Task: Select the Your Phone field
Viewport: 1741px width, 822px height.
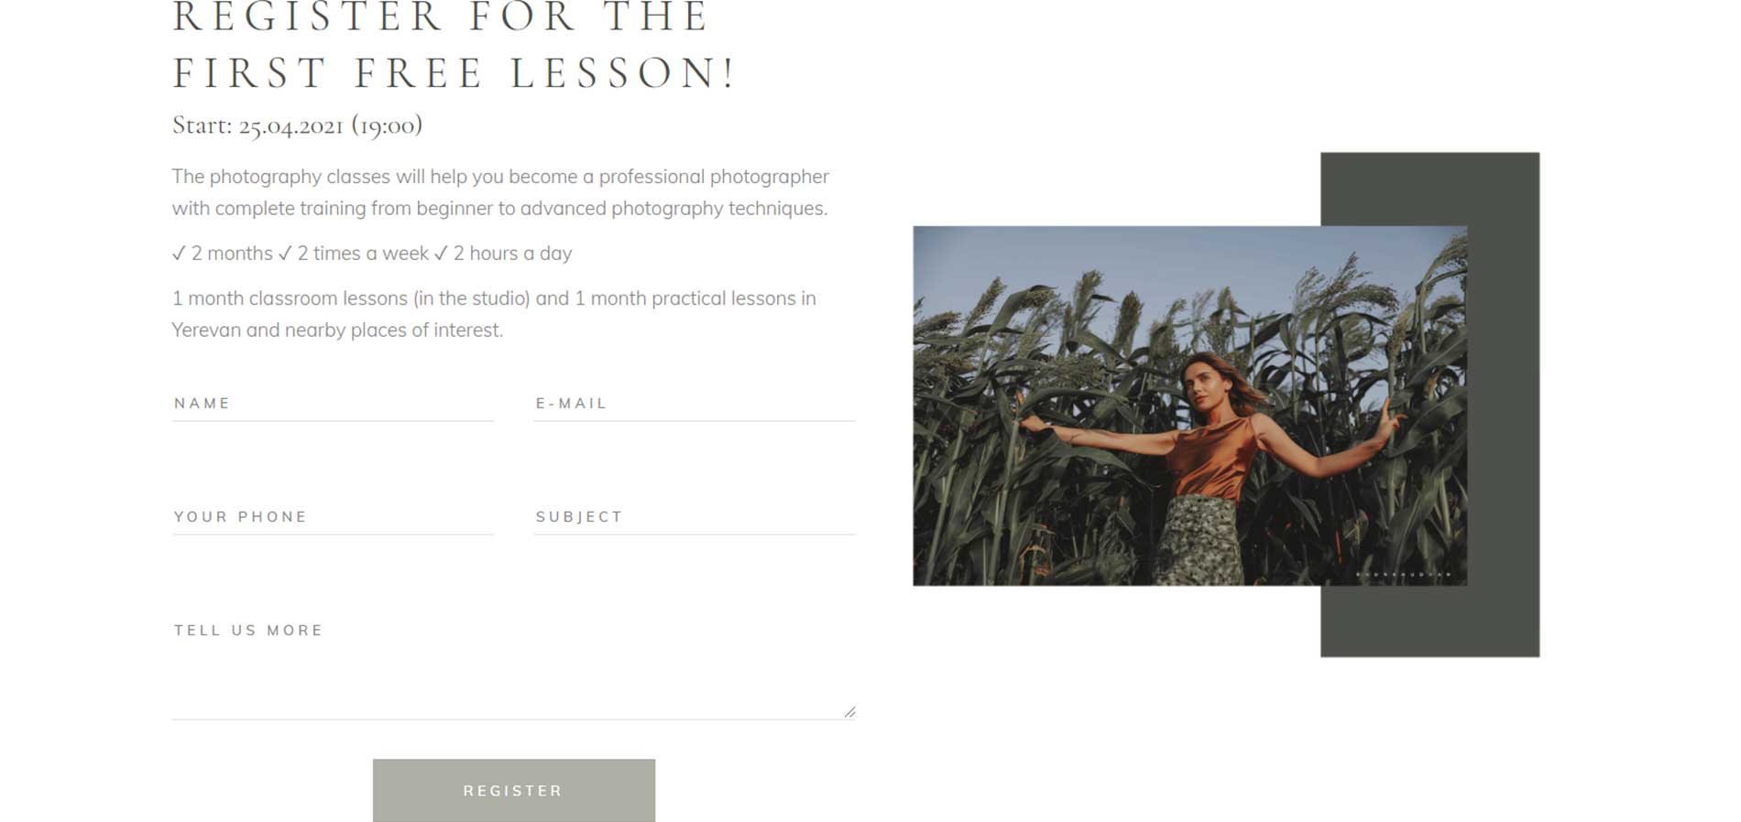Action: pos(333,516)
